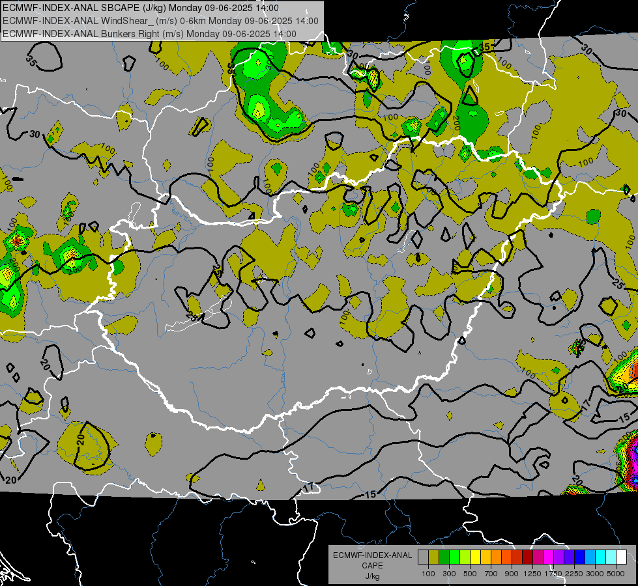Select the dark red legend swatch
638x586 pixels.
tap(528, 557)
